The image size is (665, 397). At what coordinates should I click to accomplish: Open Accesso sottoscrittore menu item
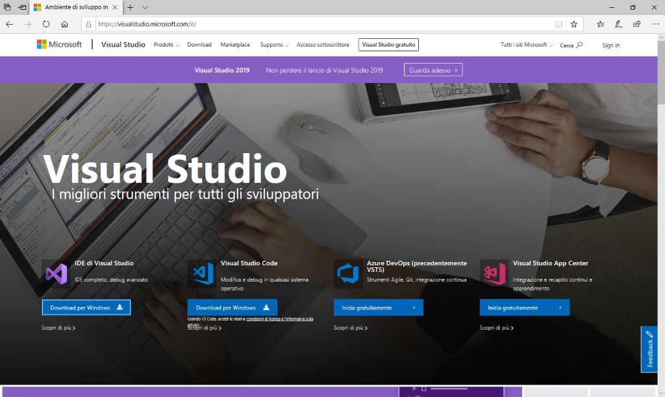(323, 45)
